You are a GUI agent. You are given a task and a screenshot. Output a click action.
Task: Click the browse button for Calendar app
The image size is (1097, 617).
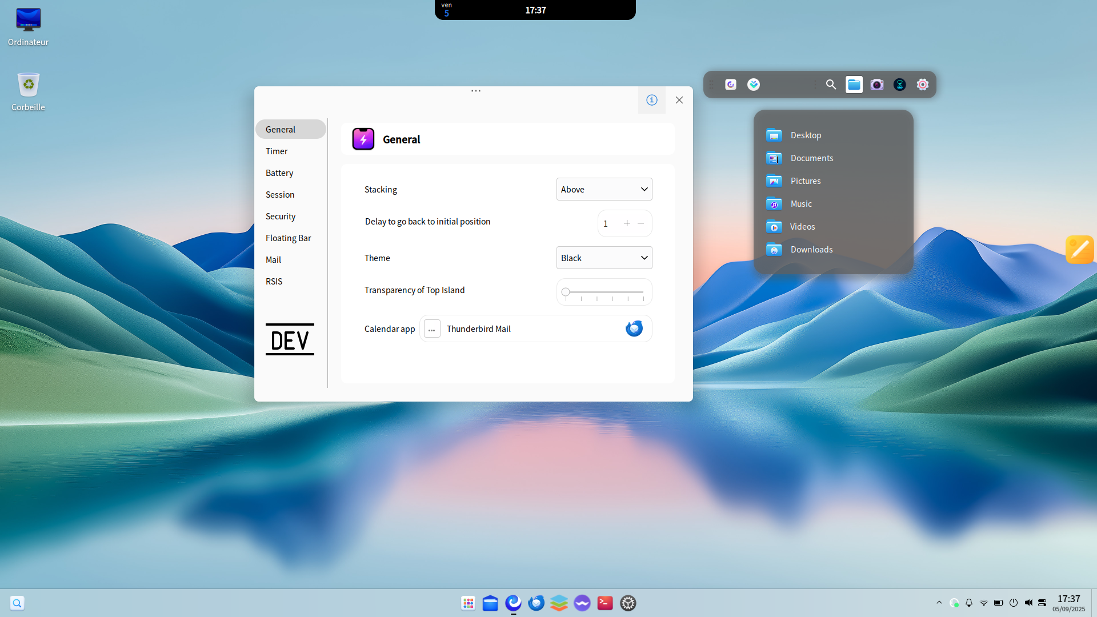pos(432,329)
